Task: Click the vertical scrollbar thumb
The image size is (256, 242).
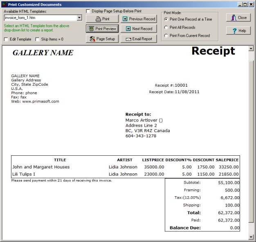Action: tap(251, 141)
